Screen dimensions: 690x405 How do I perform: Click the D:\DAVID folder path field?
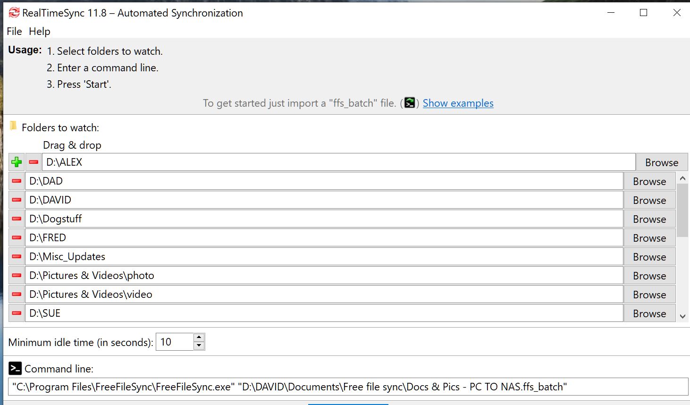[324, 200]
